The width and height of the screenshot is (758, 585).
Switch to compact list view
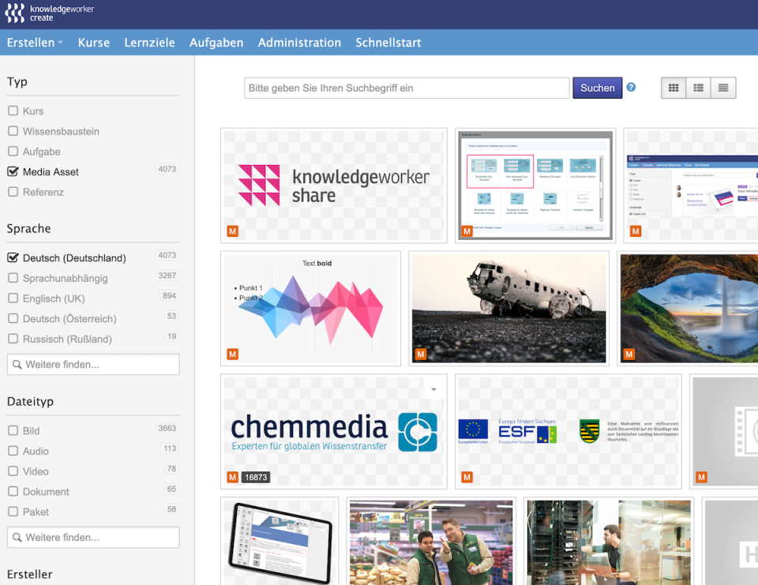tap(698, 88)
